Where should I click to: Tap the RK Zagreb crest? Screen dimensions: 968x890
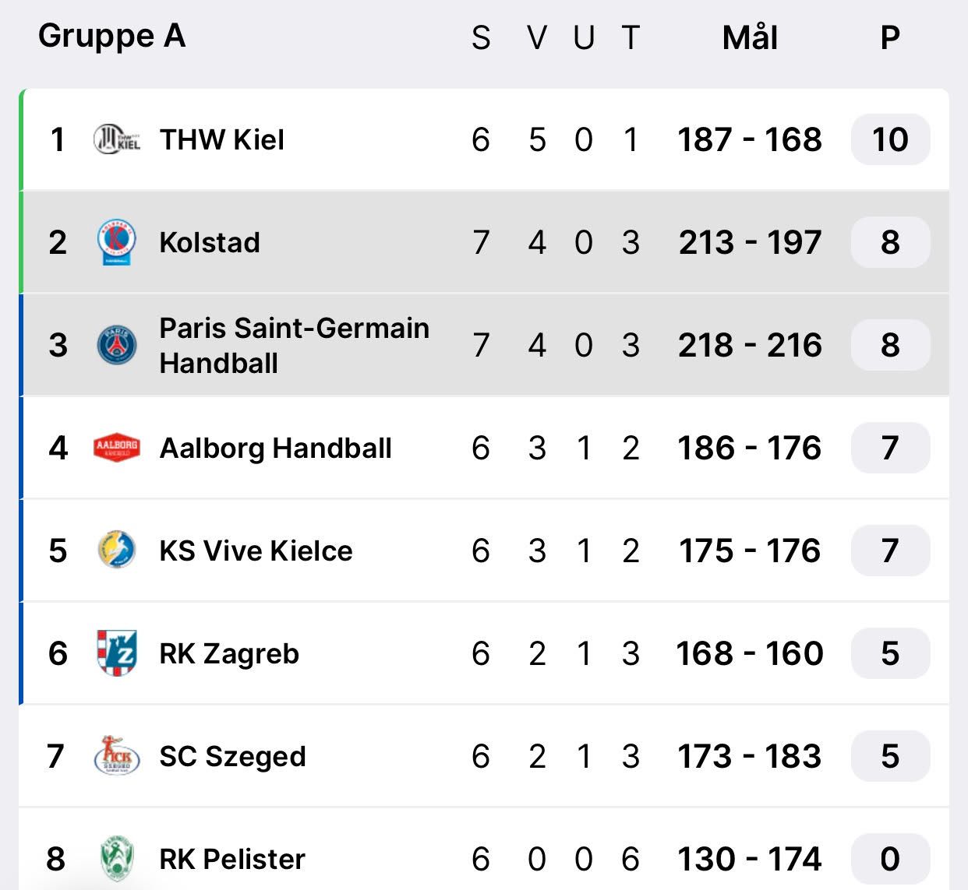[x=117, y=653]
